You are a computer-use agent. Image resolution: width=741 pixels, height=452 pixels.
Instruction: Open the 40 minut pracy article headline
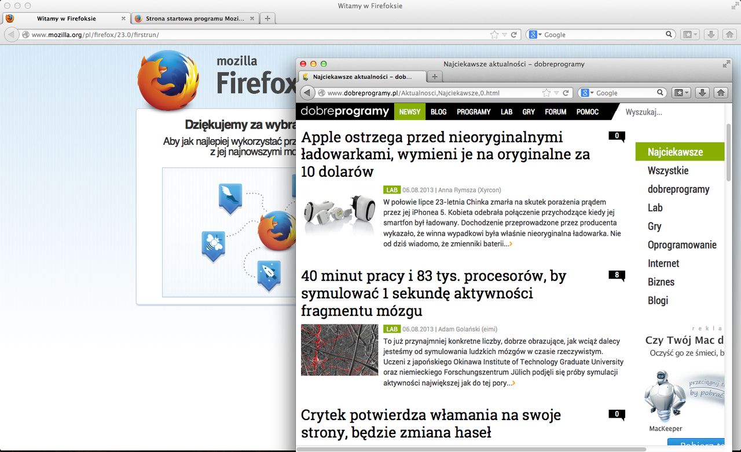(x=434, y=293)
